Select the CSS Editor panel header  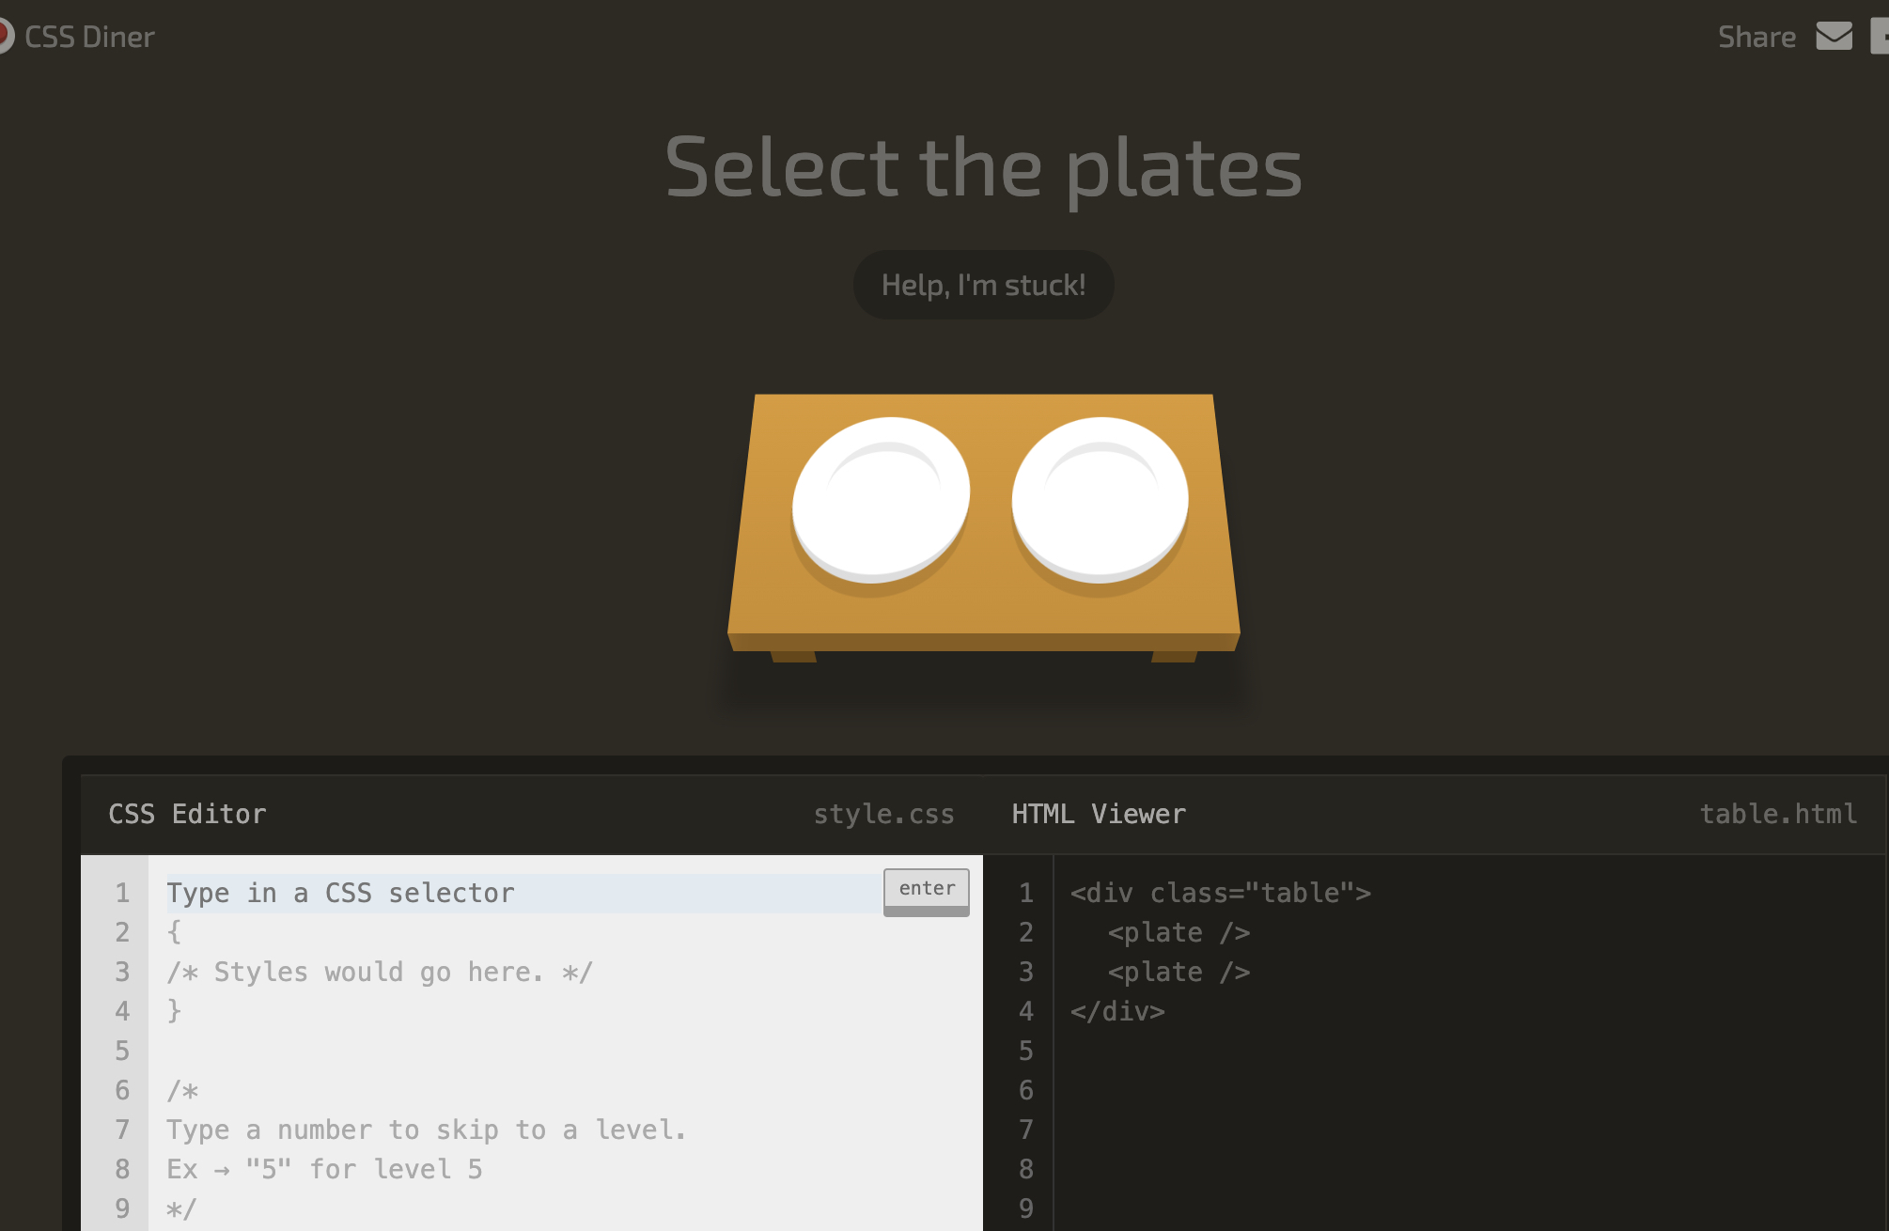pos(187,814)
